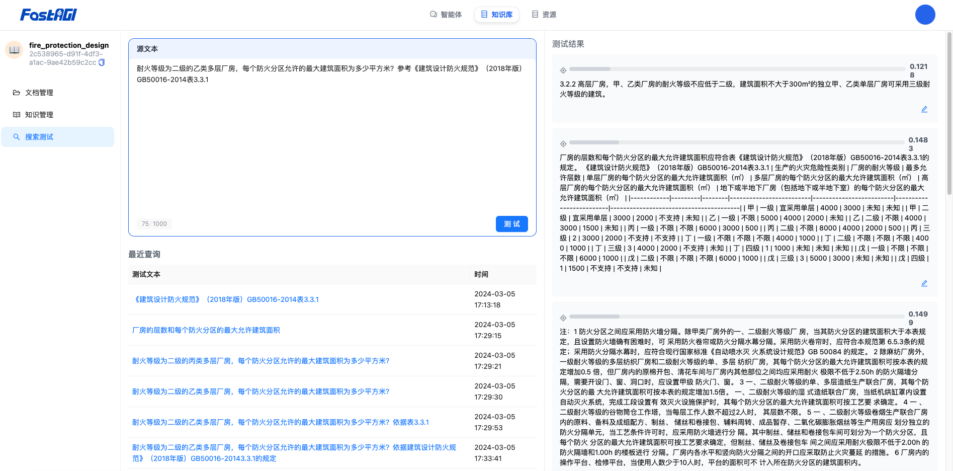
Task: Click the 搜索测试 magnifier icon
Action: [x=17, y=137]
